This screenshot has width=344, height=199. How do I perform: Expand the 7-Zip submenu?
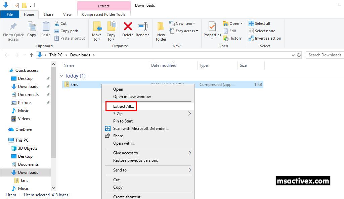(148, 114)
